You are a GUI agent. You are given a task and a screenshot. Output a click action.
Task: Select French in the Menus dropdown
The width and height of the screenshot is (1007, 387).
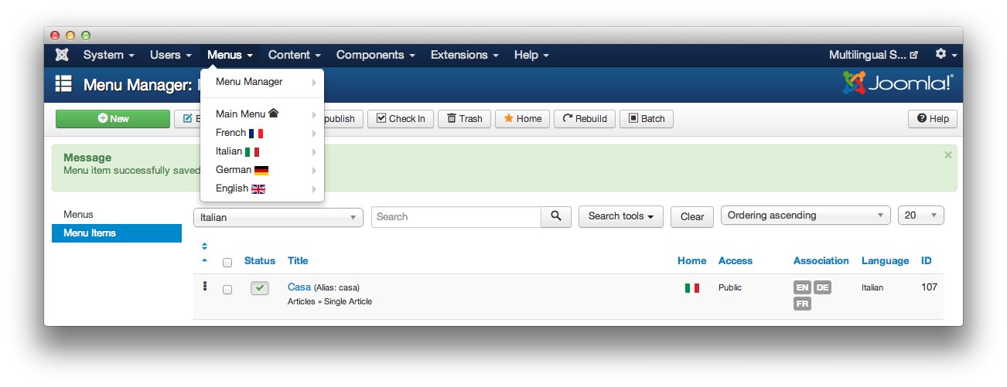[x=240, y=133]
